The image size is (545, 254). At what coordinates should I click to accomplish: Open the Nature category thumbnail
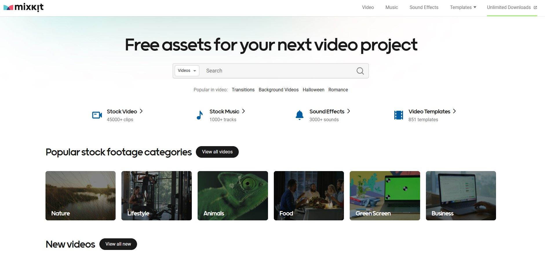point(81,196)
